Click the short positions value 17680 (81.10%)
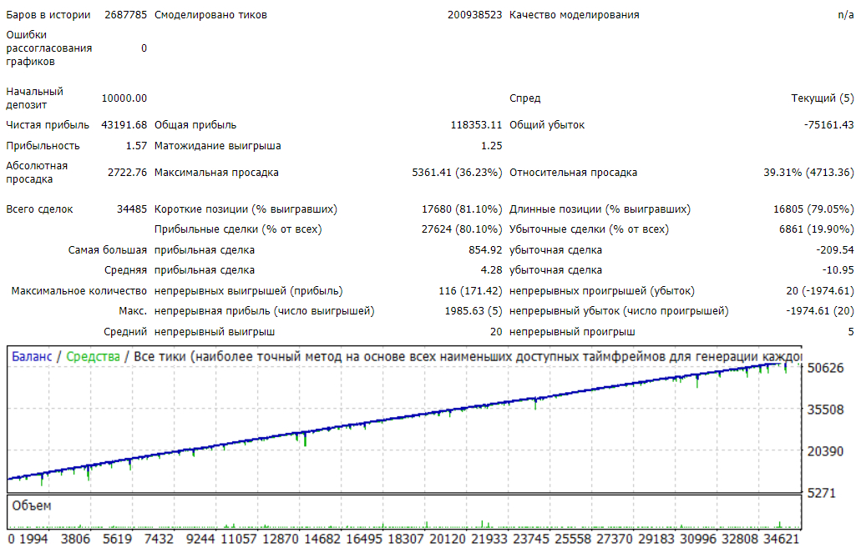The width and height of the screenshot is (861, 553). [x=462, y=209]
